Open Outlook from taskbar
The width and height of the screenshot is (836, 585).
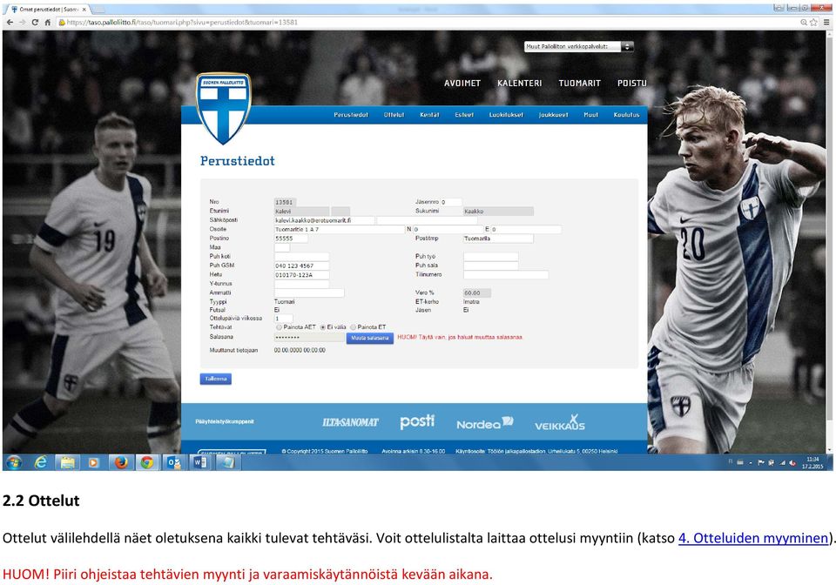[174, 462]
